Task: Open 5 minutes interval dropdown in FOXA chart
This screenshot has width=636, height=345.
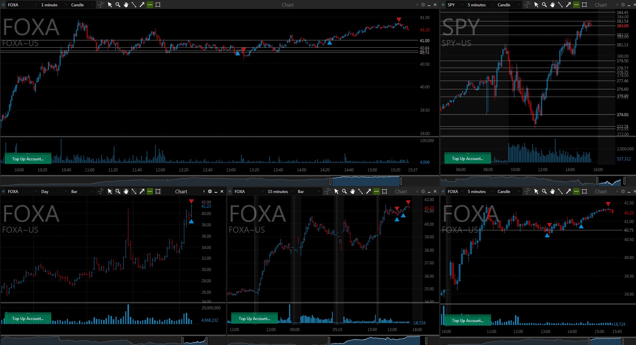Action: pyautogui.click(x=480, y=191)
